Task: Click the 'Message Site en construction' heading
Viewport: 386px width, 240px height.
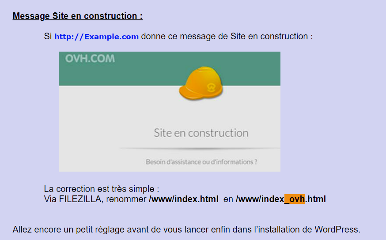Action: point(77,16)
